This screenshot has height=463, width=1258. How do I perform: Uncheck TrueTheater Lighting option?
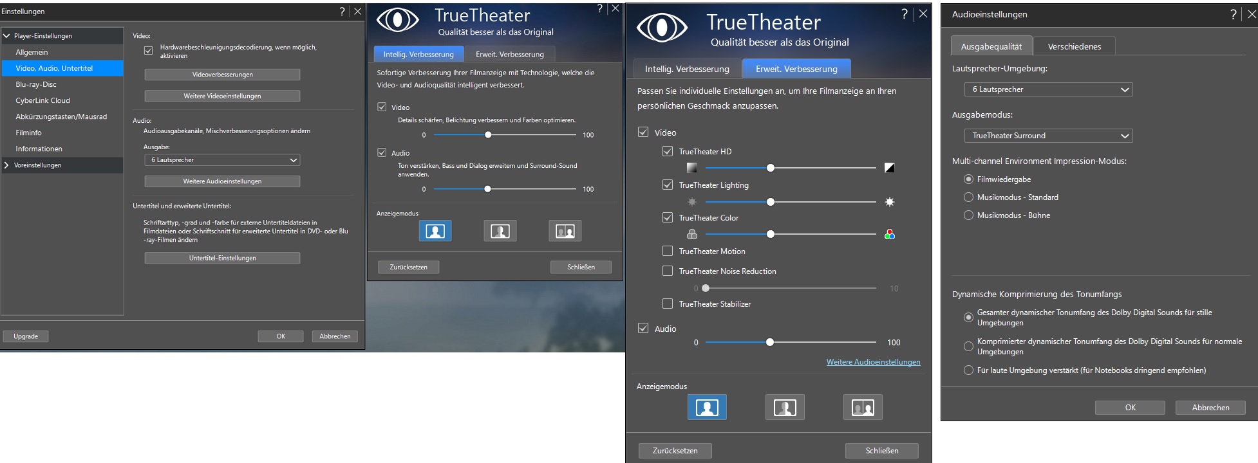[x=668, y=185]
